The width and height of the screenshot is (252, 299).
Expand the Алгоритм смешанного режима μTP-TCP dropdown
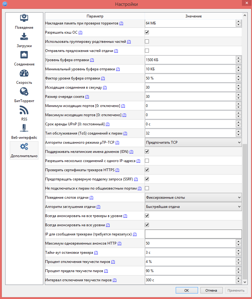pos(193,142)
